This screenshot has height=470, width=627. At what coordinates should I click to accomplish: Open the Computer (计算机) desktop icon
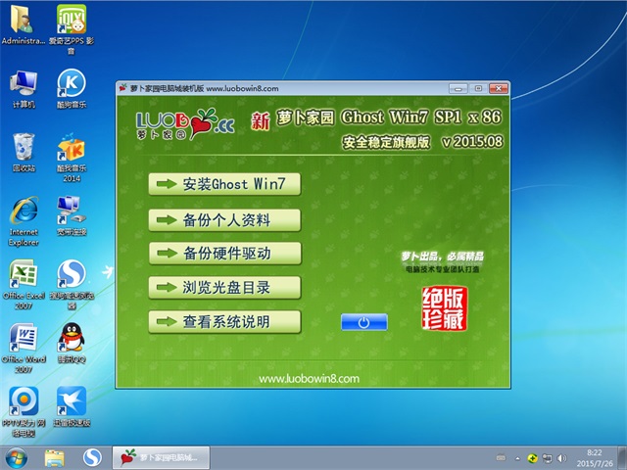[24, 89]
